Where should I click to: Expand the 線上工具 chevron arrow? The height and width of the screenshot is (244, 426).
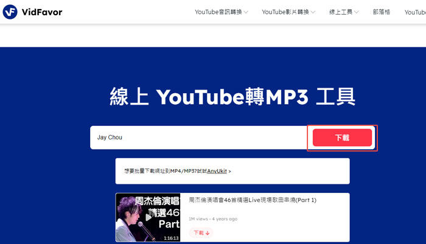[357, 12]
